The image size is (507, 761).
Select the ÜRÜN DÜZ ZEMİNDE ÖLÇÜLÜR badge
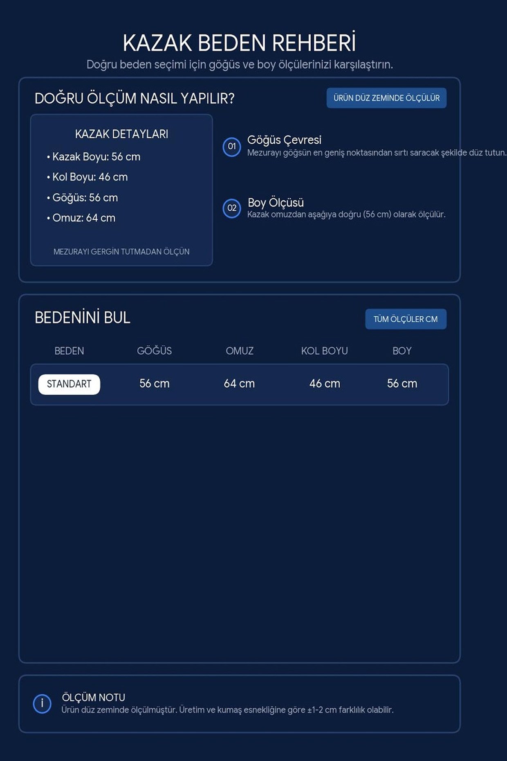[386, 98]
